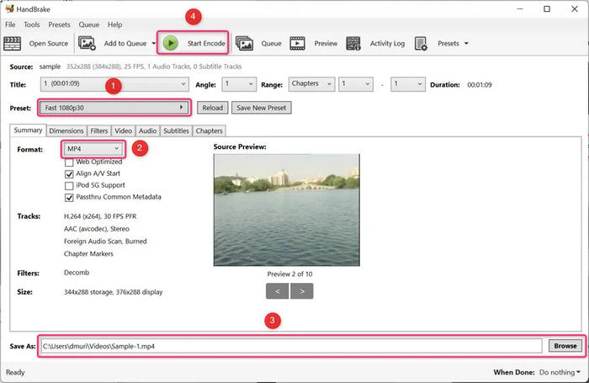Click the Activity Log label
589x383 pixels.
pyautogui.click(x=387, y=43)
